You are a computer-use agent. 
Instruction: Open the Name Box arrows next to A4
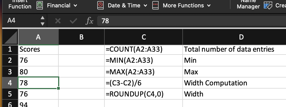coord(42,21)
